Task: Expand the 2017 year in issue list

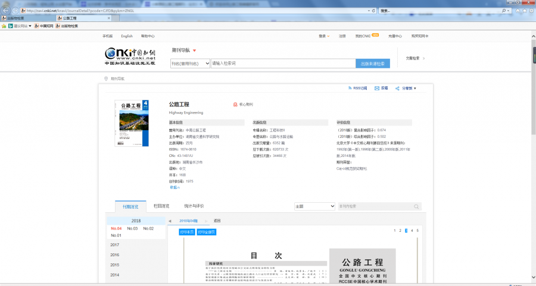Action: tap(114, 244)
